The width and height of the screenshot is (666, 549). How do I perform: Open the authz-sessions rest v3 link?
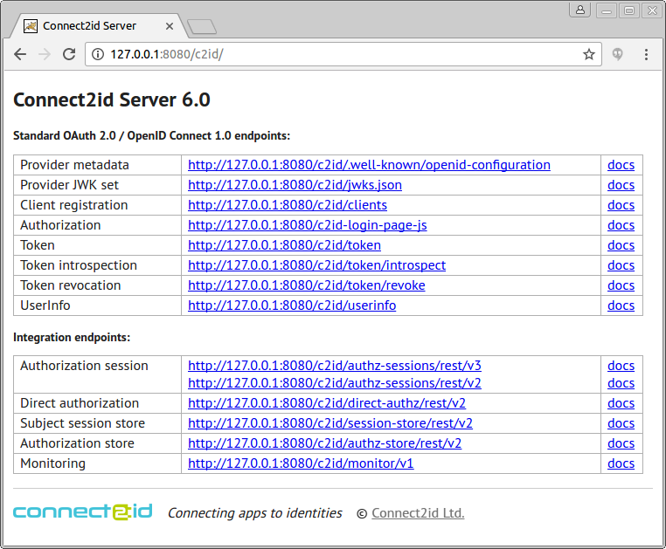pyautogui.click(x=334, y=366)
